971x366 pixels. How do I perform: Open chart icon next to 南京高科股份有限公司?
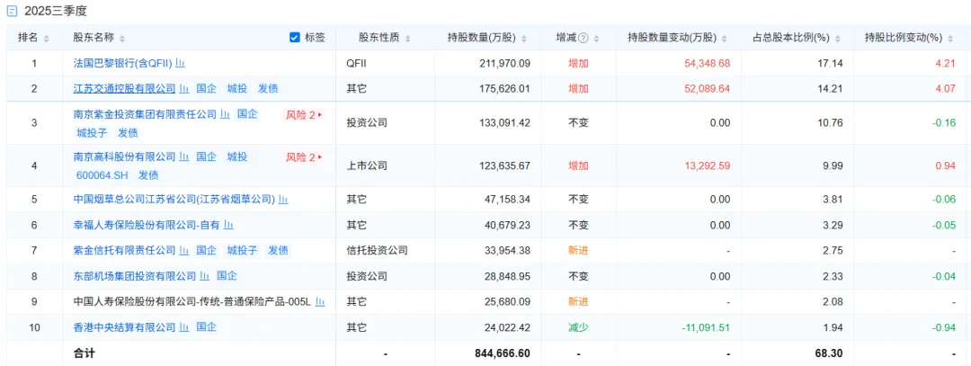tap(184, 157)
